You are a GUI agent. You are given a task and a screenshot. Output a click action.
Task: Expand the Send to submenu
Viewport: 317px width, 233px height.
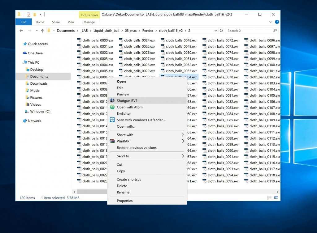[x=183, y=156]
